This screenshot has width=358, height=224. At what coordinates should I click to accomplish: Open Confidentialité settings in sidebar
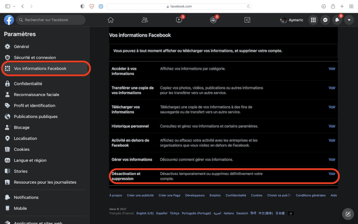tap(45, 84)
